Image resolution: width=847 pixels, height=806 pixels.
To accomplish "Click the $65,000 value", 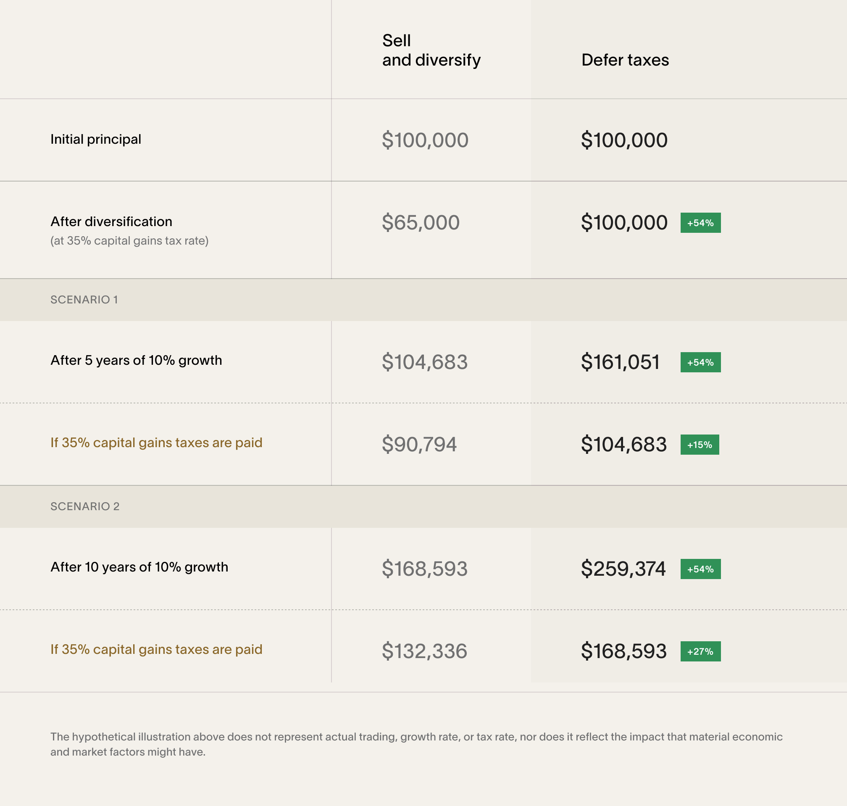I will 421,223.
